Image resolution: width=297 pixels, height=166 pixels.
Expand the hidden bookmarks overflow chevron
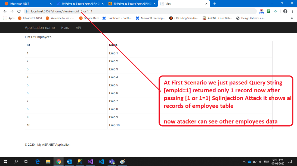[292, 18]
